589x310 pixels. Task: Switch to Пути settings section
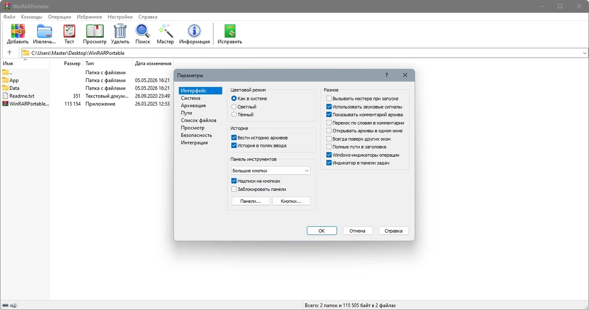pos(187,113)
